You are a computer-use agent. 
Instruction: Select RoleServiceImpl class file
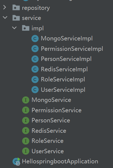tap(63, 79)
